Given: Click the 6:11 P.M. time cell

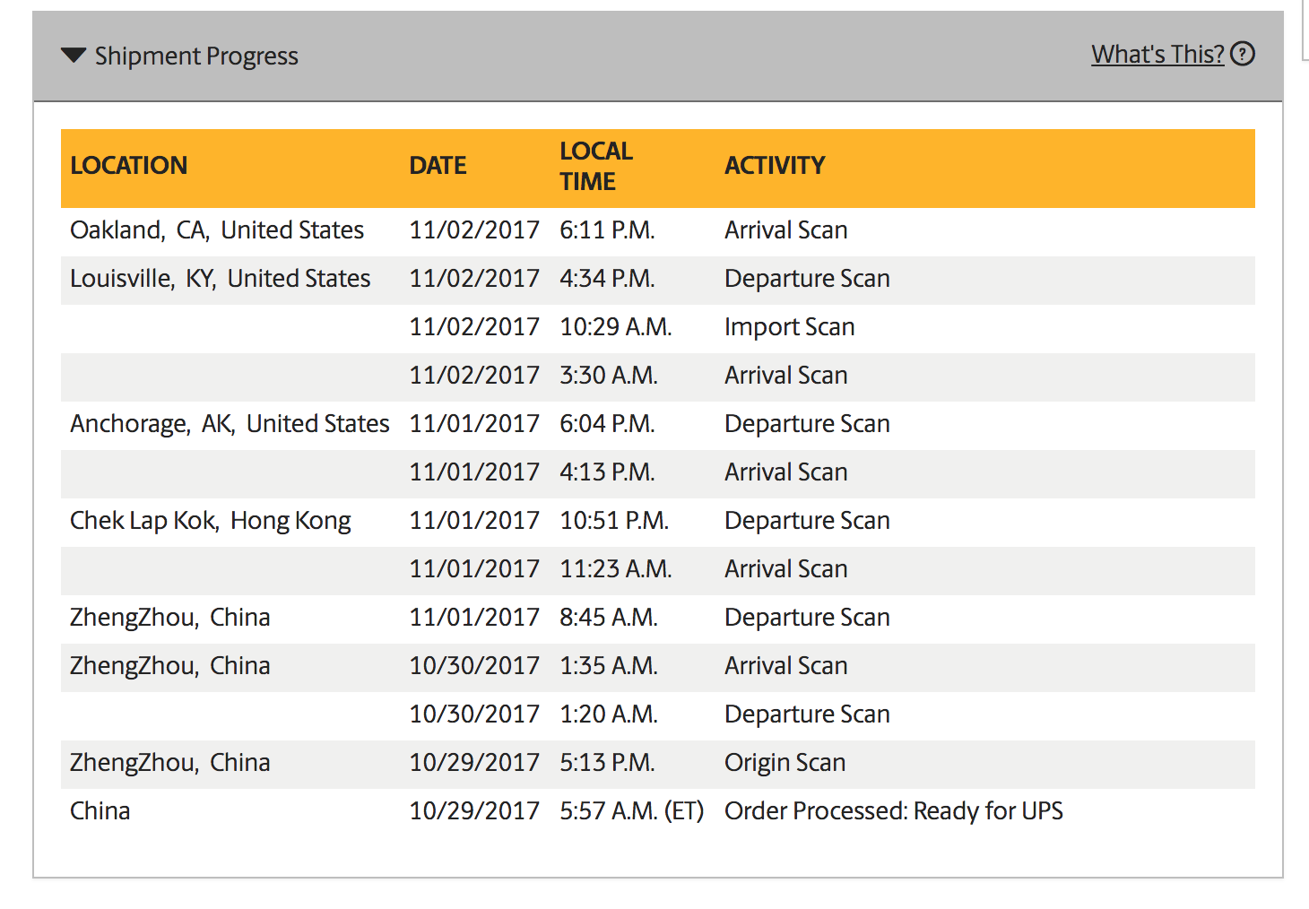Looking at the screenshot, I should click(x=607, y=230).
